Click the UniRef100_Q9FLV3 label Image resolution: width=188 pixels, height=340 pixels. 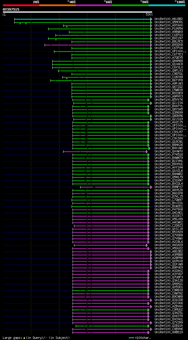point(169,71)
